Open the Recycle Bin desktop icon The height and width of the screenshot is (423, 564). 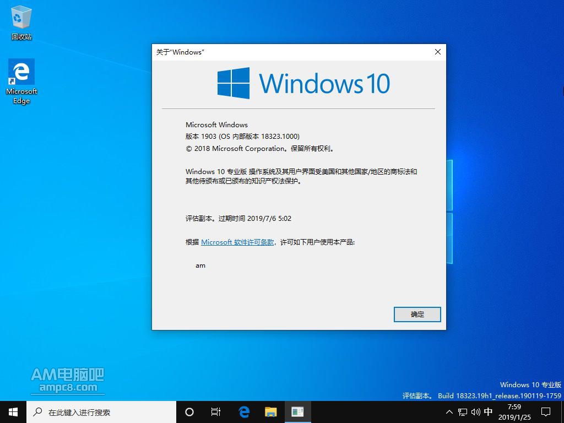click(21, 23)
